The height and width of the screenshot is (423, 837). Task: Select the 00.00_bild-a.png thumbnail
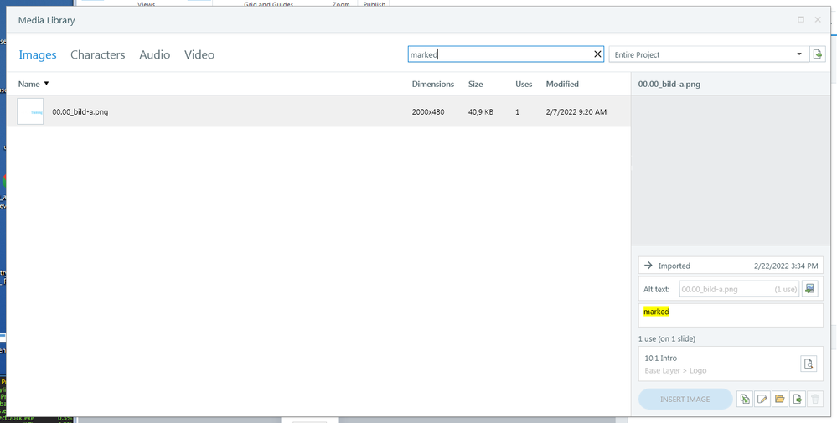click(30, 111)
